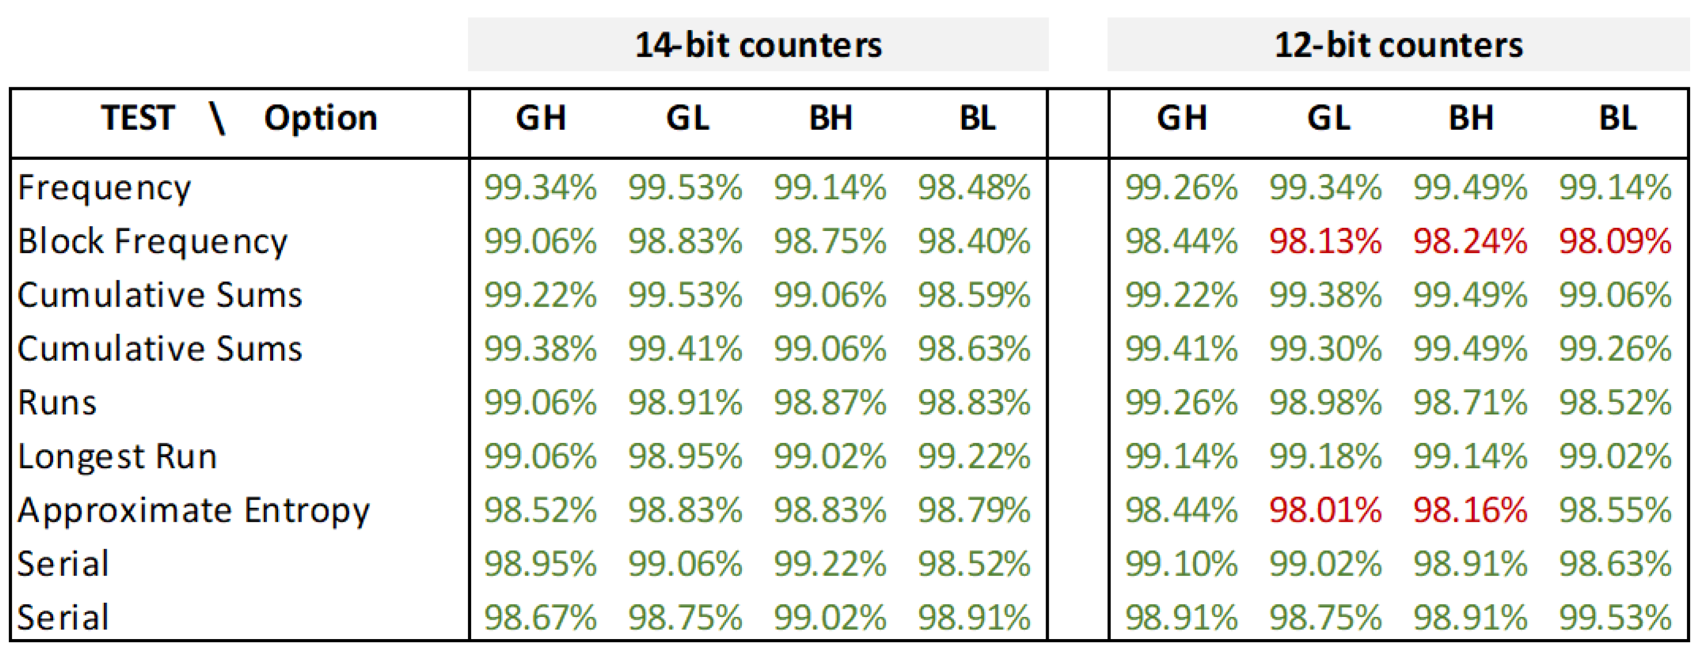Viewport: 1699px width, 658px height.
Task: Select the Longest Run row label
Action: tap(117, 457)
